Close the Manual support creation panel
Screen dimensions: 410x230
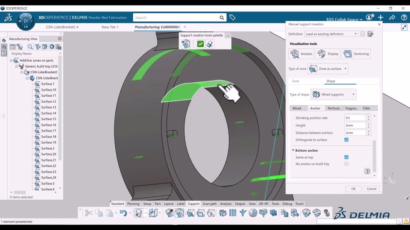pyautogui.click(x=379, y=24)
